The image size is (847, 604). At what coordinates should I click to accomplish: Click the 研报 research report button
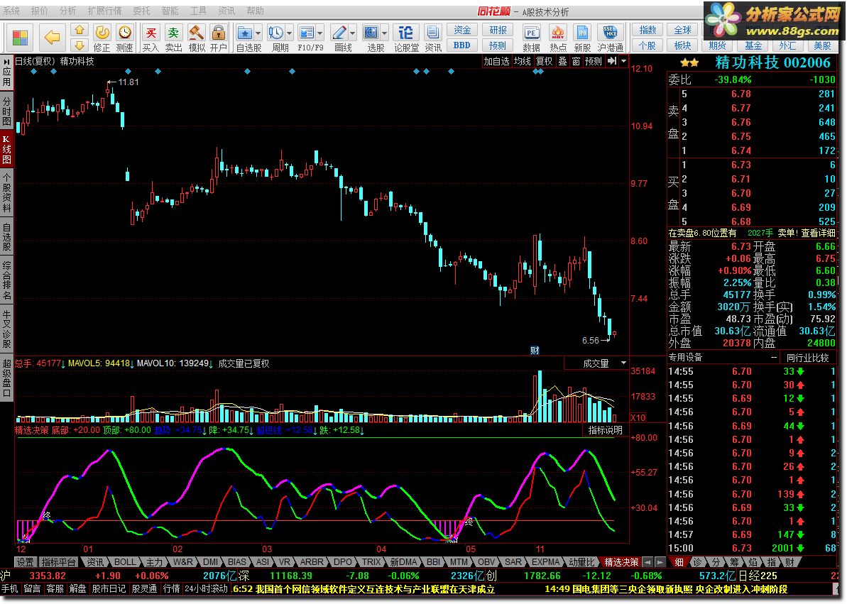[x=498, y=31]
